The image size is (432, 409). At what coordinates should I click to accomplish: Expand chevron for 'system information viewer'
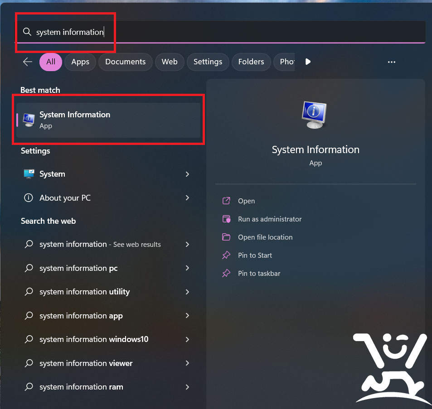point(187,363)
